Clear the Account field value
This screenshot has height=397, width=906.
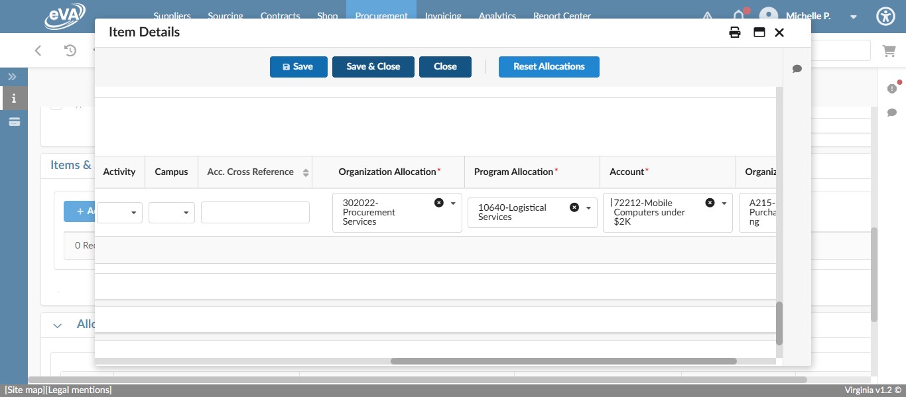click(710, 203)
